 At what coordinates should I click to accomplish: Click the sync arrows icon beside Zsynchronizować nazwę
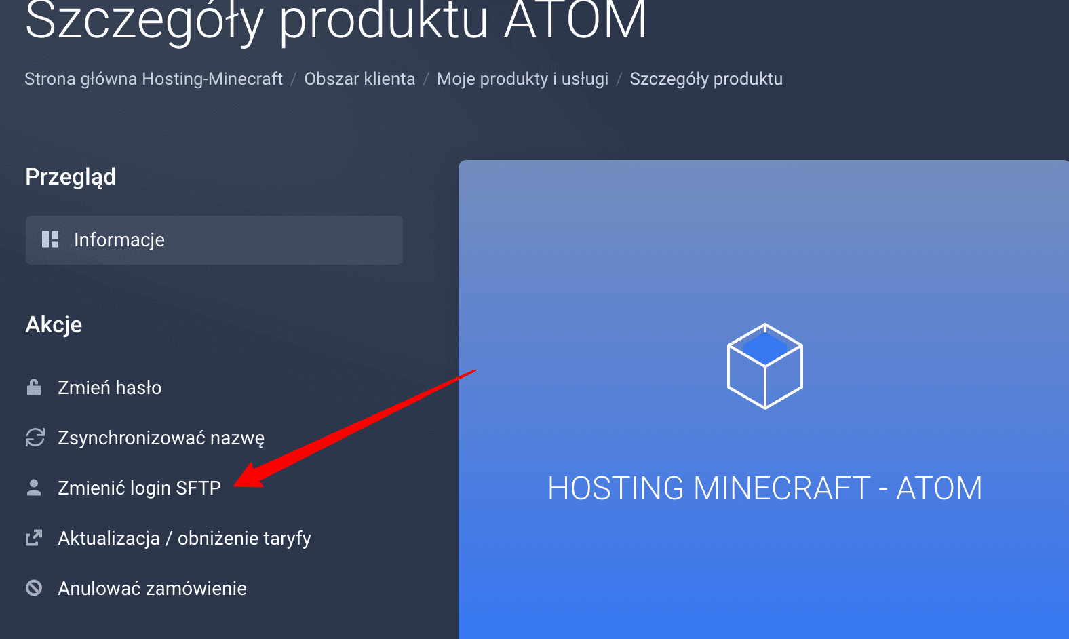[35, 438]
